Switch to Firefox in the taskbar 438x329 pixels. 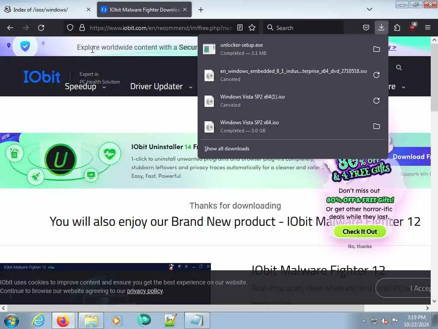(63, 320)
